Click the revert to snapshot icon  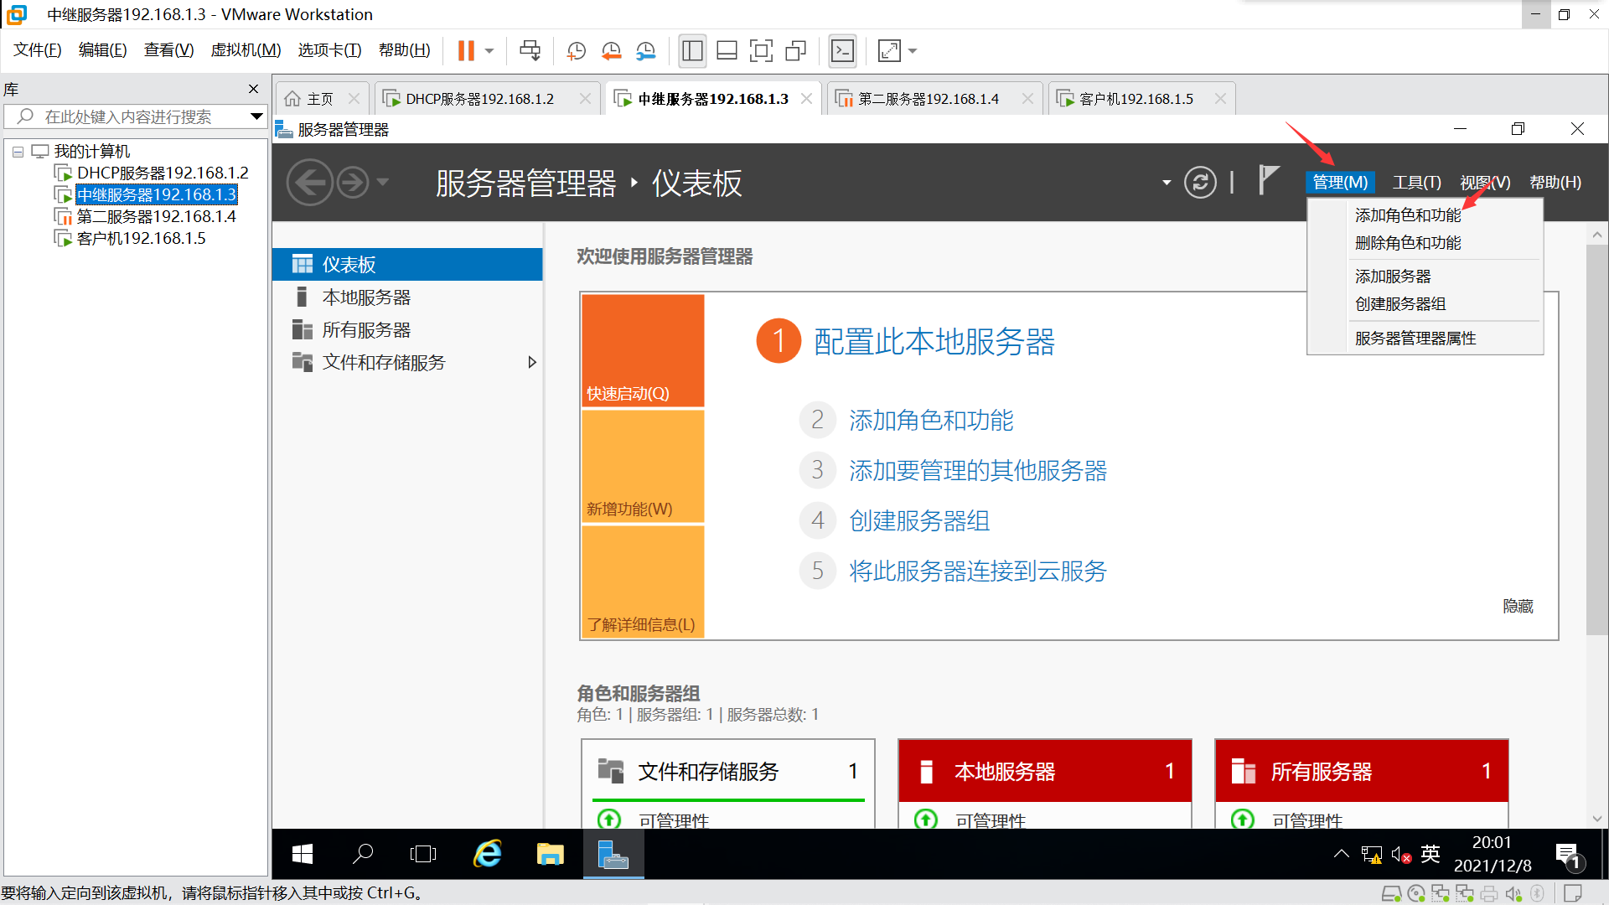(611, 51)
